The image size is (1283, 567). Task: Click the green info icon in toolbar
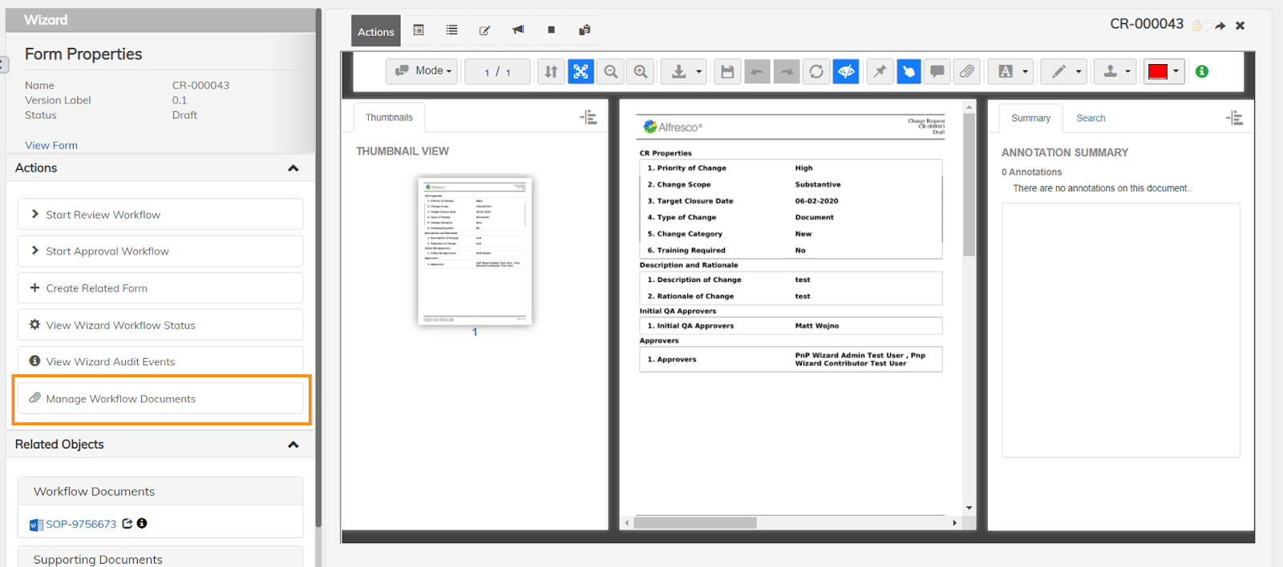[1201, 71]
